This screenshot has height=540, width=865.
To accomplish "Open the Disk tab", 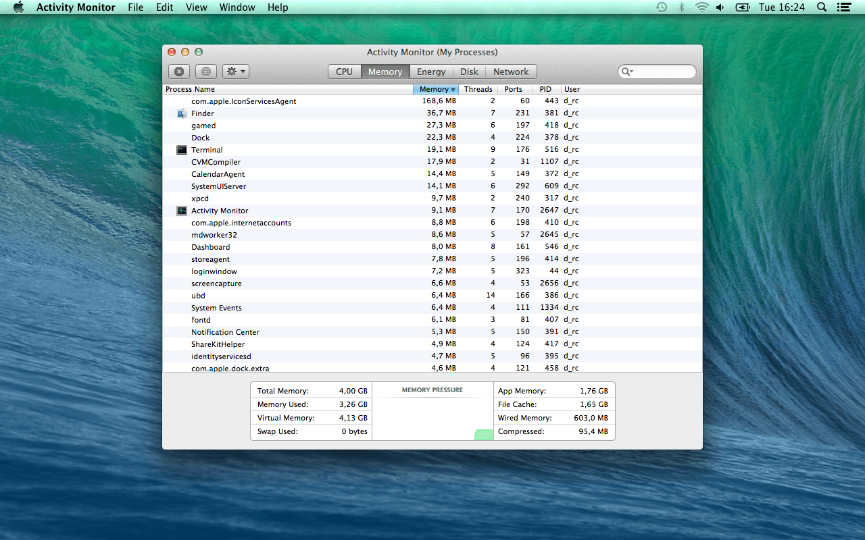I will click(469, 72).
